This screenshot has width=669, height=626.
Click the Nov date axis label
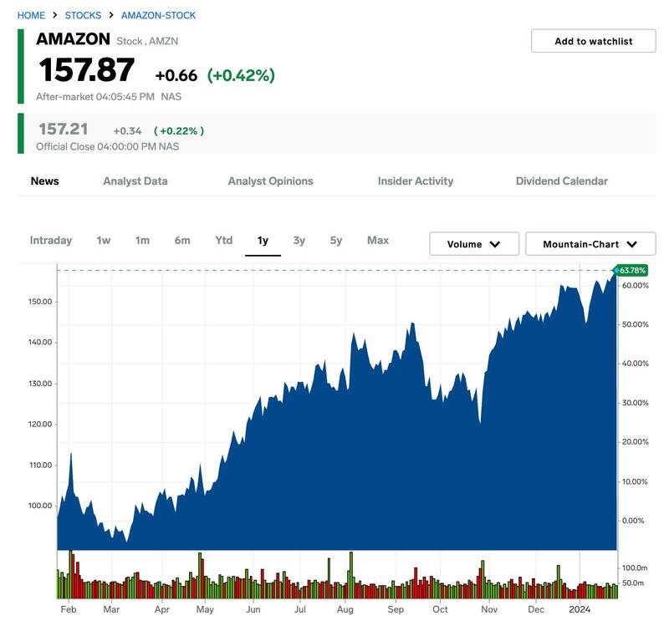[489, 609]
